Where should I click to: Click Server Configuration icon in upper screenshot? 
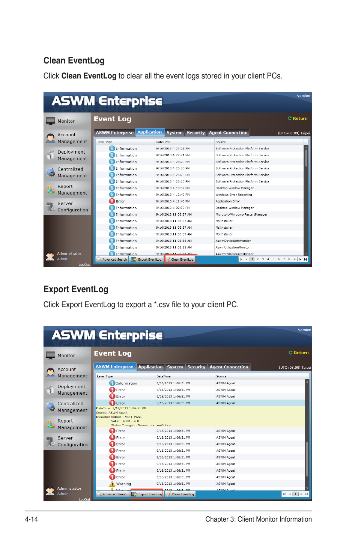point(50,207)
